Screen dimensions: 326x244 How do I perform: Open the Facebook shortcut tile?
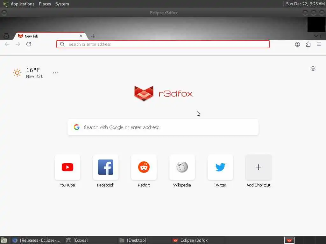point(106,167)
